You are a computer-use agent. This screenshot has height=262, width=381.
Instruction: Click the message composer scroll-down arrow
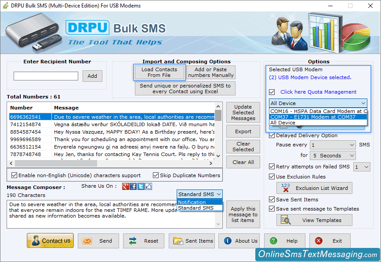[218, 224]
